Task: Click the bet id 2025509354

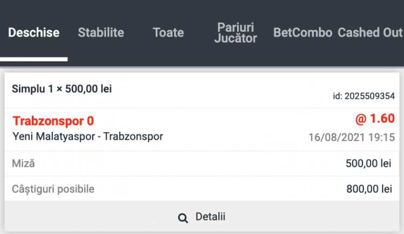Action: click(x=364, y=96)
